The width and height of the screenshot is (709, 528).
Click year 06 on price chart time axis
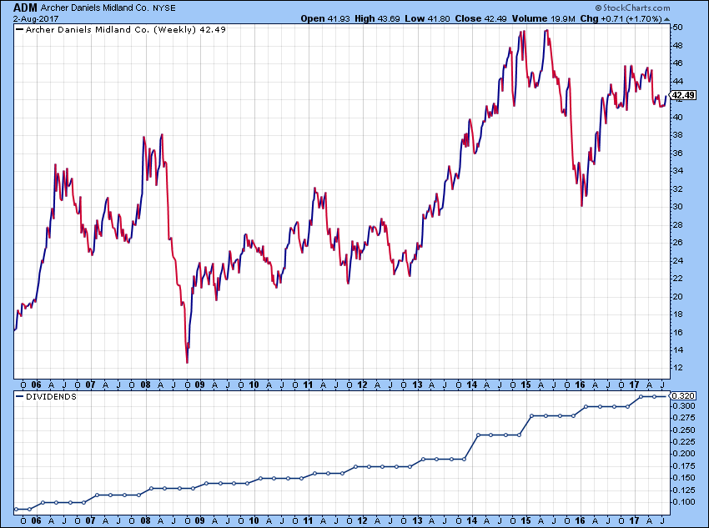(36, 385)
